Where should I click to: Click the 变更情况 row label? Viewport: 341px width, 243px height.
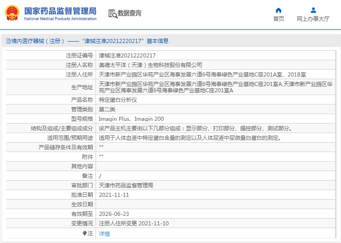click(x=82, y=224)
